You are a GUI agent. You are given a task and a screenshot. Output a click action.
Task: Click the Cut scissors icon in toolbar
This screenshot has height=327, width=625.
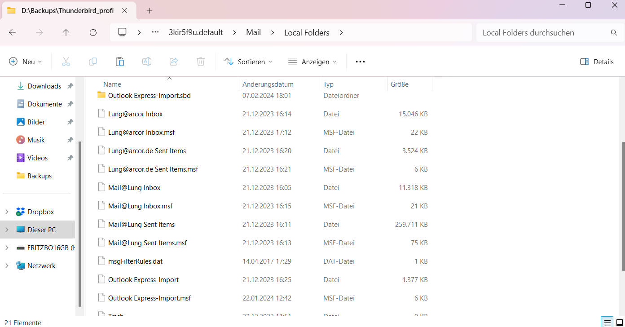pyautogui.click(x=66, y=62)
